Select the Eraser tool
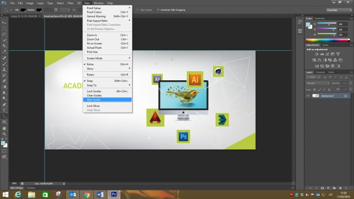This screenshot has width=354, height=199. pos(4,81)
